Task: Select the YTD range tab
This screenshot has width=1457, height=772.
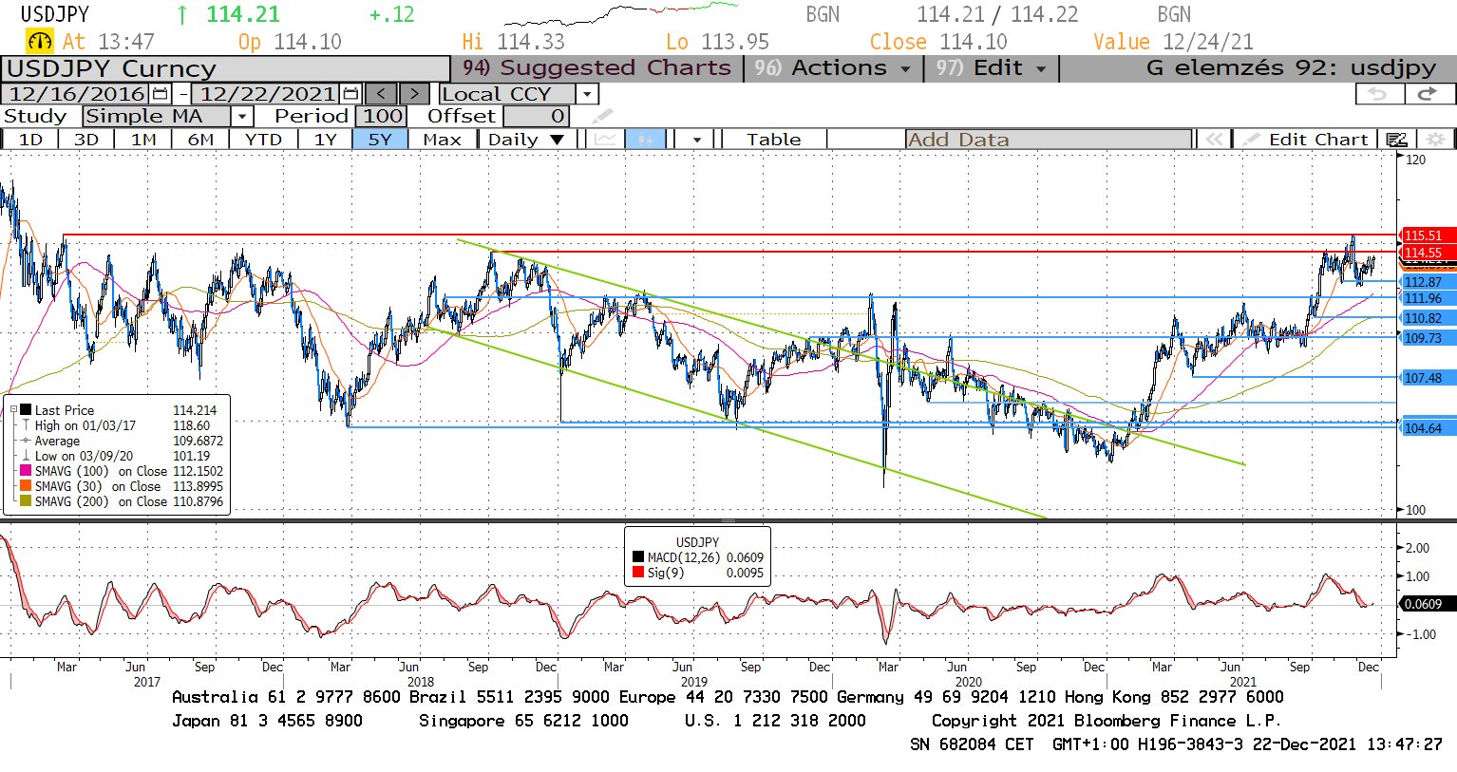Action: (263, 140)
